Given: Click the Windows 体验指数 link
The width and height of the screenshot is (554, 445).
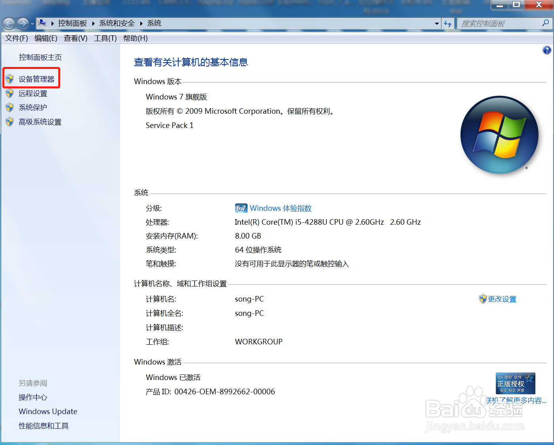Looking at the screenshot, I should 280,208.
